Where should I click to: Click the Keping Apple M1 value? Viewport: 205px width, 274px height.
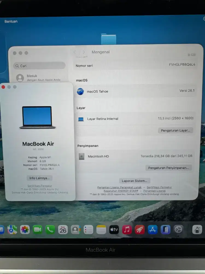(x=45, y=157)
